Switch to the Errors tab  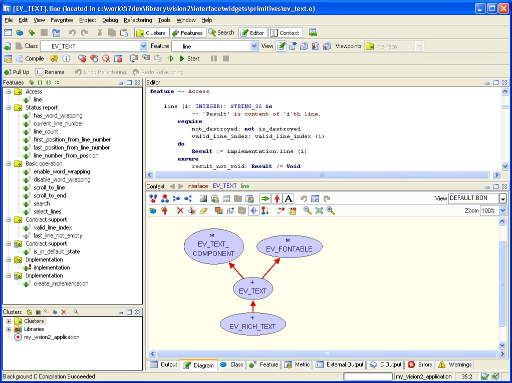[x=419, y=364]
